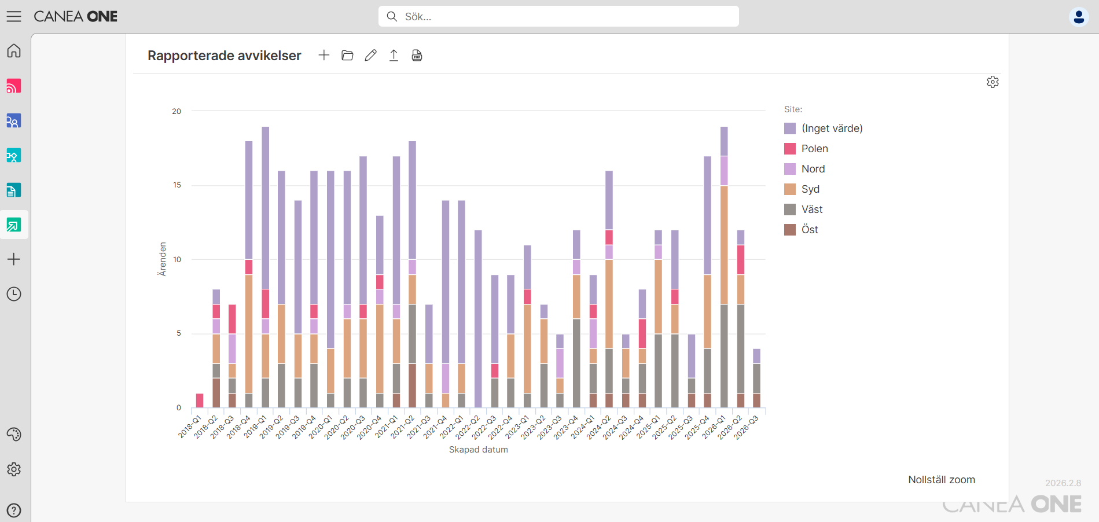Export report as PDF icon

pos(417,55)
